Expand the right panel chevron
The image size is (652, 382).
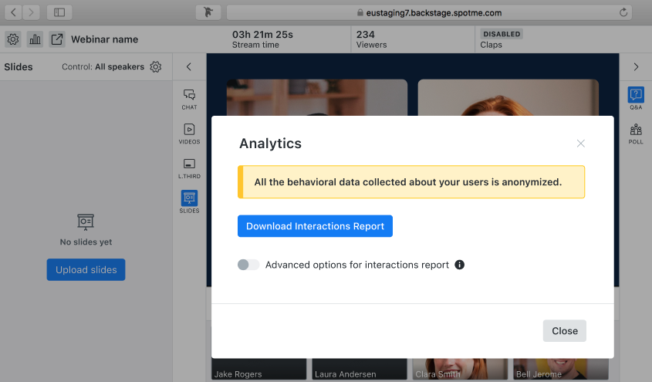tap(636, 67)
